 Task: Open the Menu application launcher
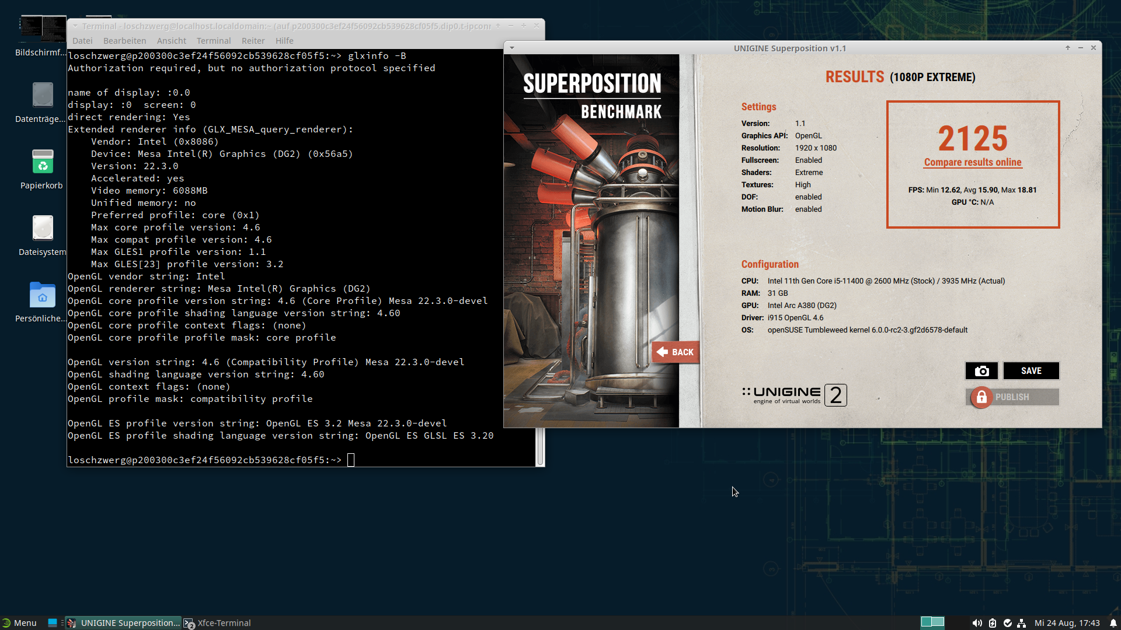point(19,623)
